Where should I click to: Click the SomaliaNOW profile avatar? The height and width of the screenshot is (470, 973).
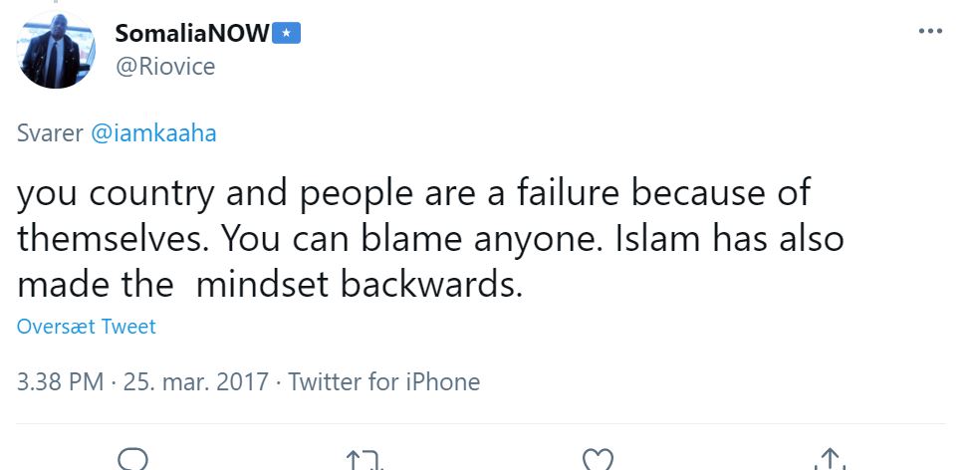(56, 50)
